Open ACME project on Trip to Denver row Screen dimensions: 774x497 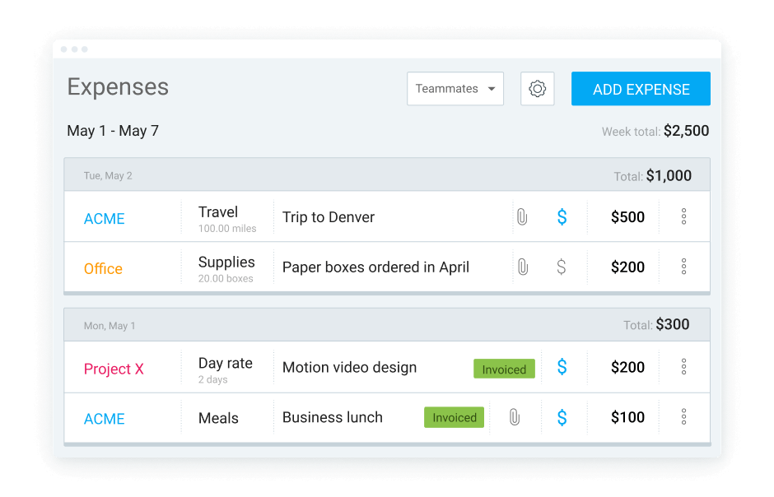(x=104, y=218)
